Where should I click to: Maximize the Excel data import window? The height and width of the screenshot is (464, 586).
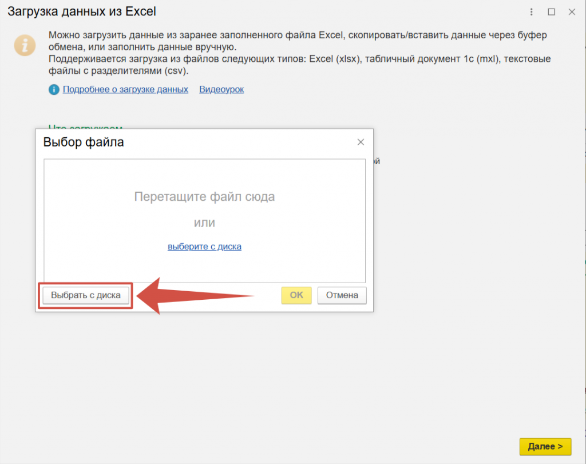[x=551, y=11]
